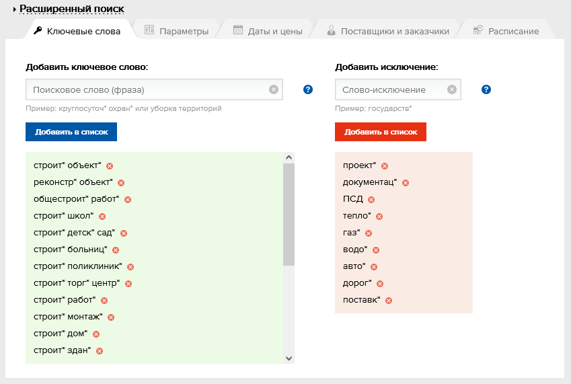
Task: Focus the Слово-исключение input field
Action: tap(391, 89)
